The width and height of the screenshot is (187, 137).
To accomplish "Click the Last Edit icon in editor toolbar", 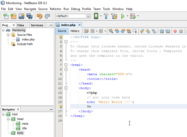I will coord(87,31).
